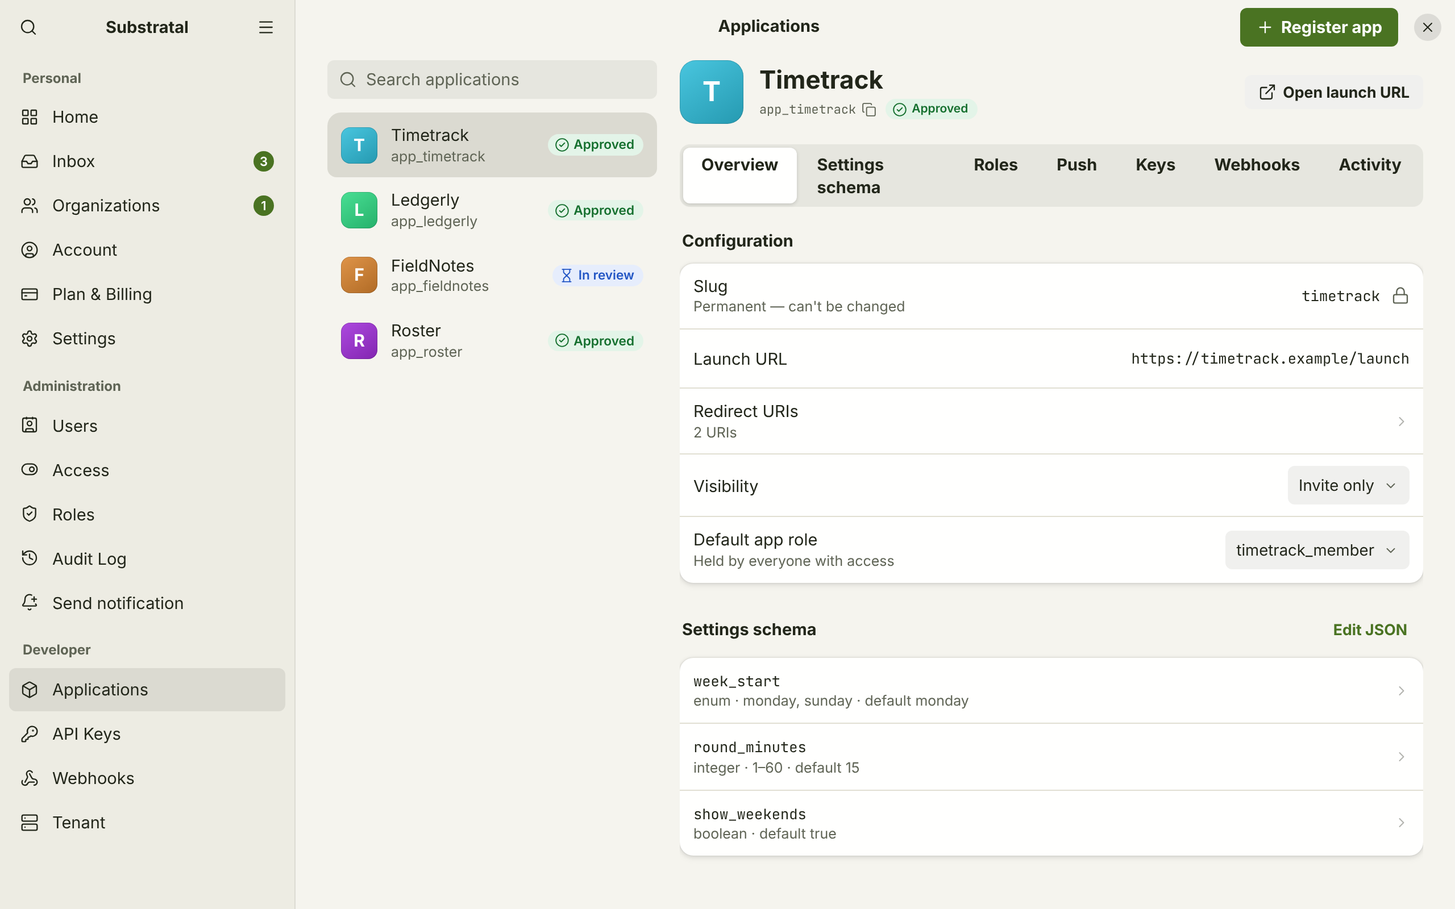Image resolution: width=1455 pixels, height=909 pixels.
Task: Copy the app_timetrack ID with copy icon
Action: pos(870,110)
